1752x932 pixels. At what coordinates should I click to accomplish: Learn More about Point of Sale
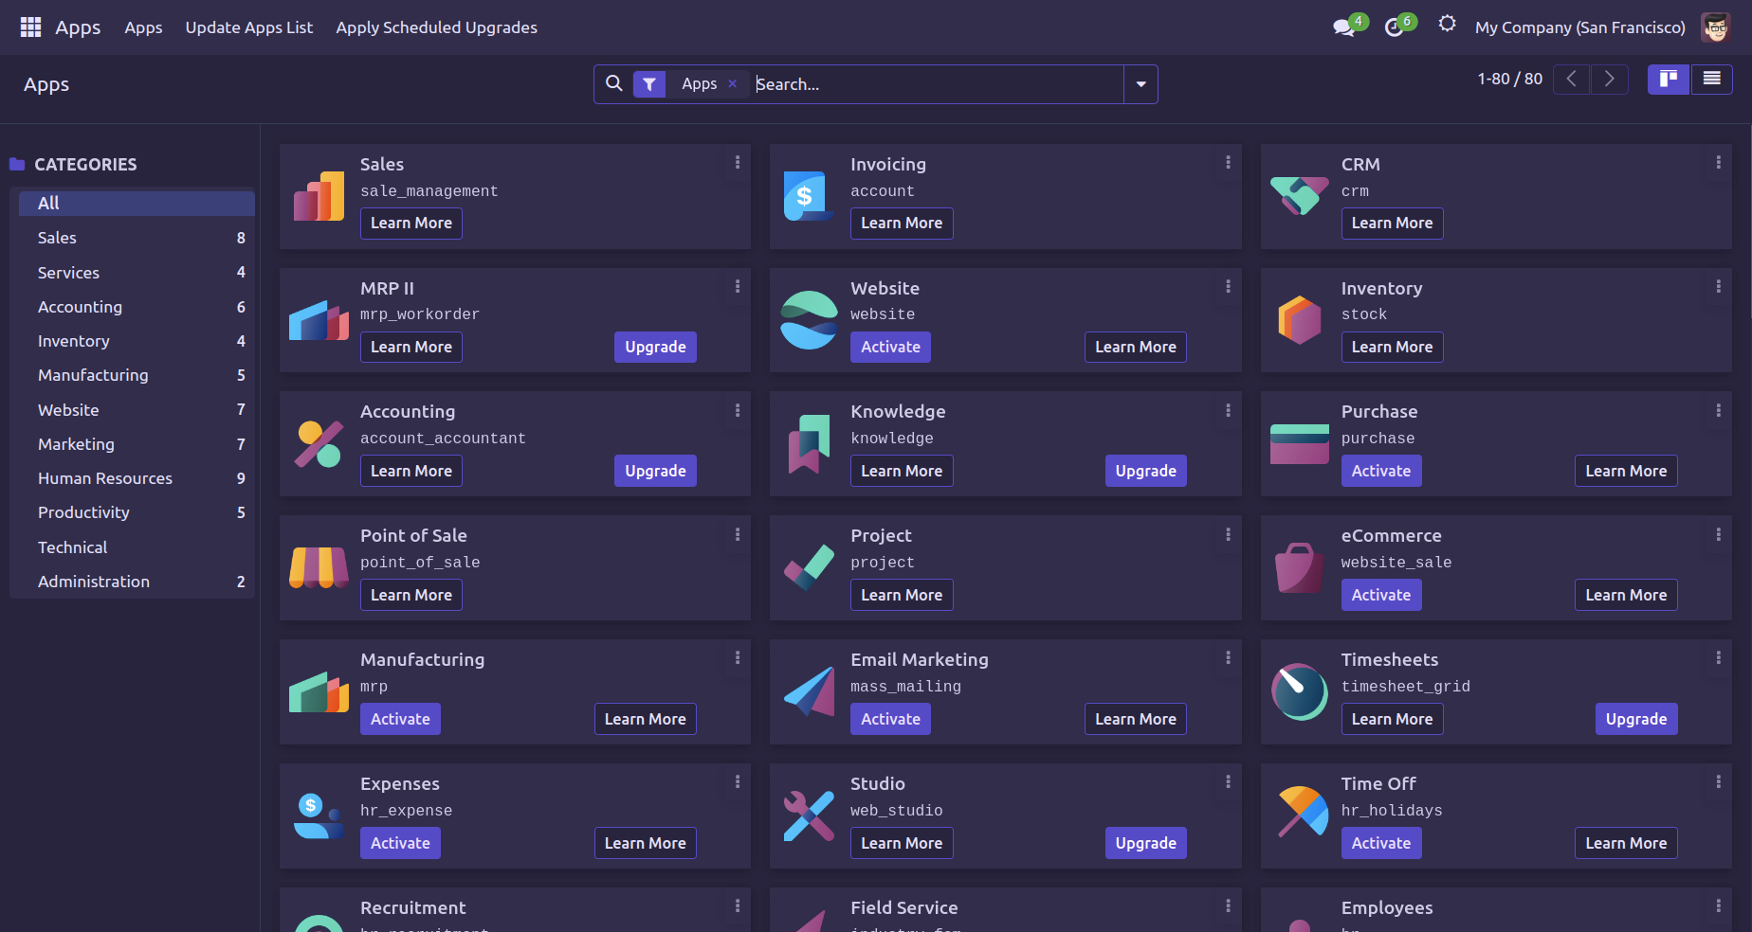[x=411, y=595]
